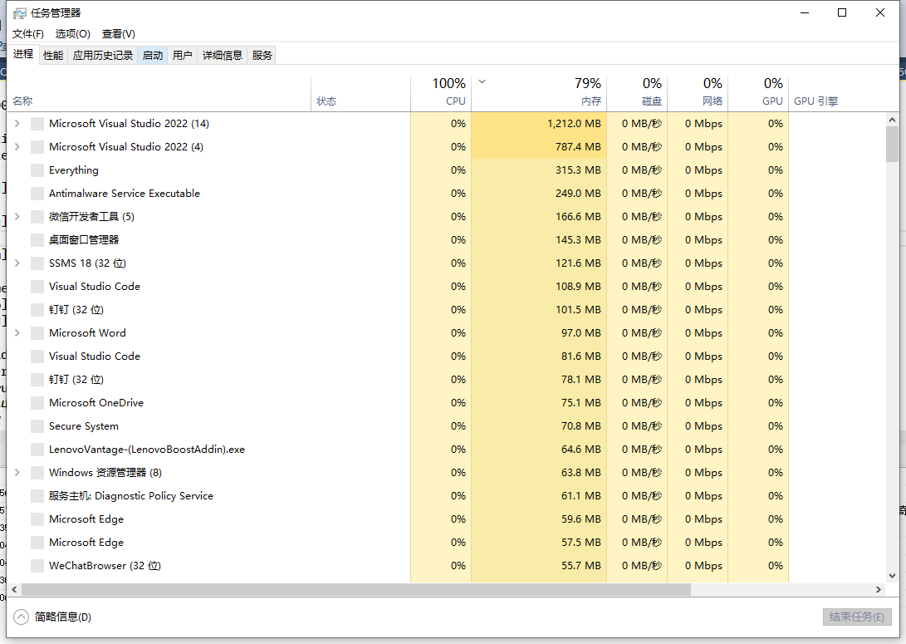Image resolution: width=906 pixels, height=644 pixels.
Task: Click the SSMS 18 (32 位) process icon
Action: 37,263
